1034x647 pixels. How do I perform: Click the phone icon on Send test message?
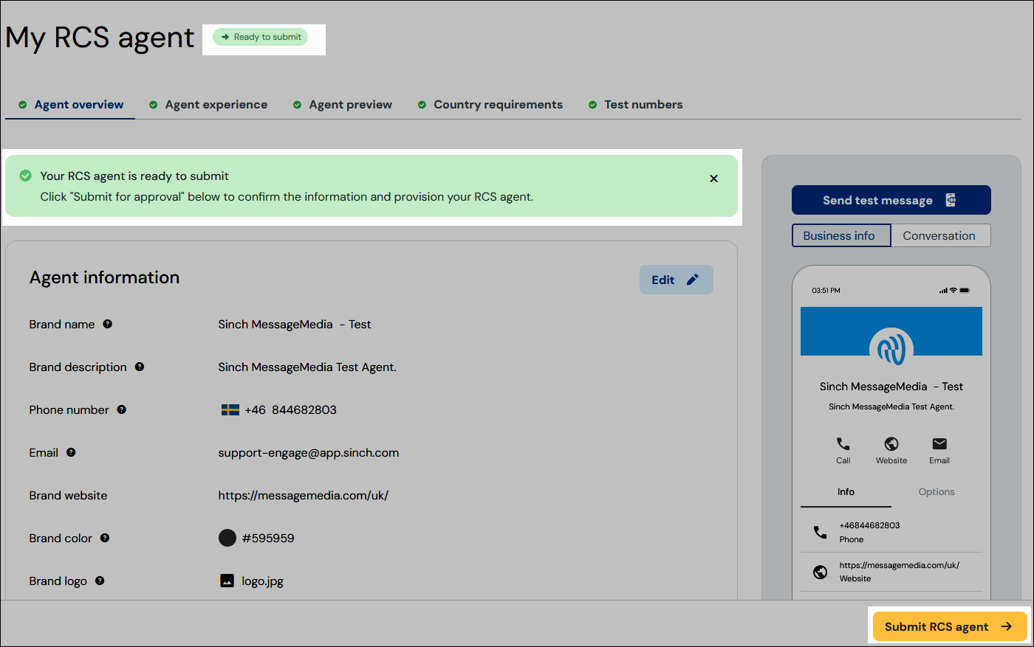(x=951, y=200)
